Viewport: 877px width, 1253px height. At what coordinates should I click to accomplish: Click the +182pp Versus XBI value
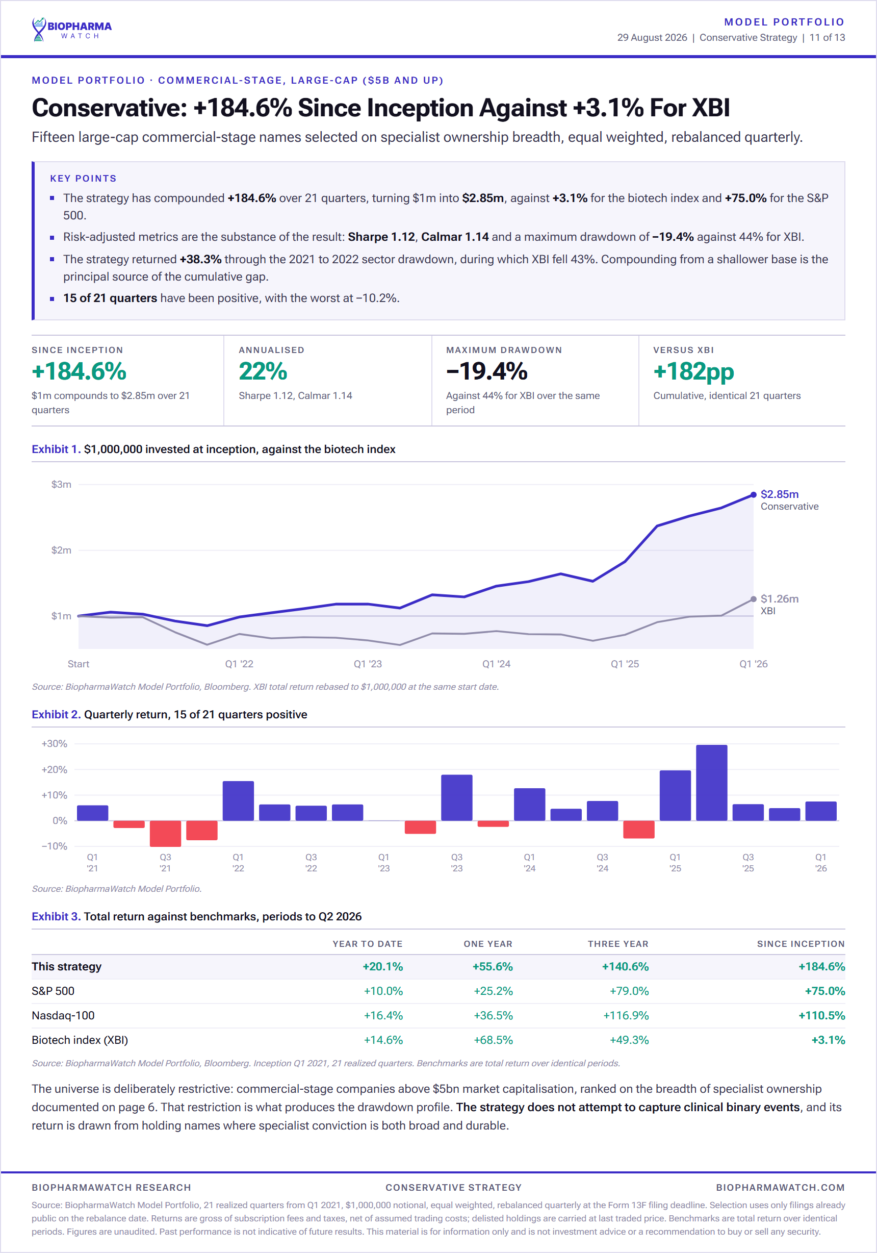pyautogui.click(x=693, y=371)
